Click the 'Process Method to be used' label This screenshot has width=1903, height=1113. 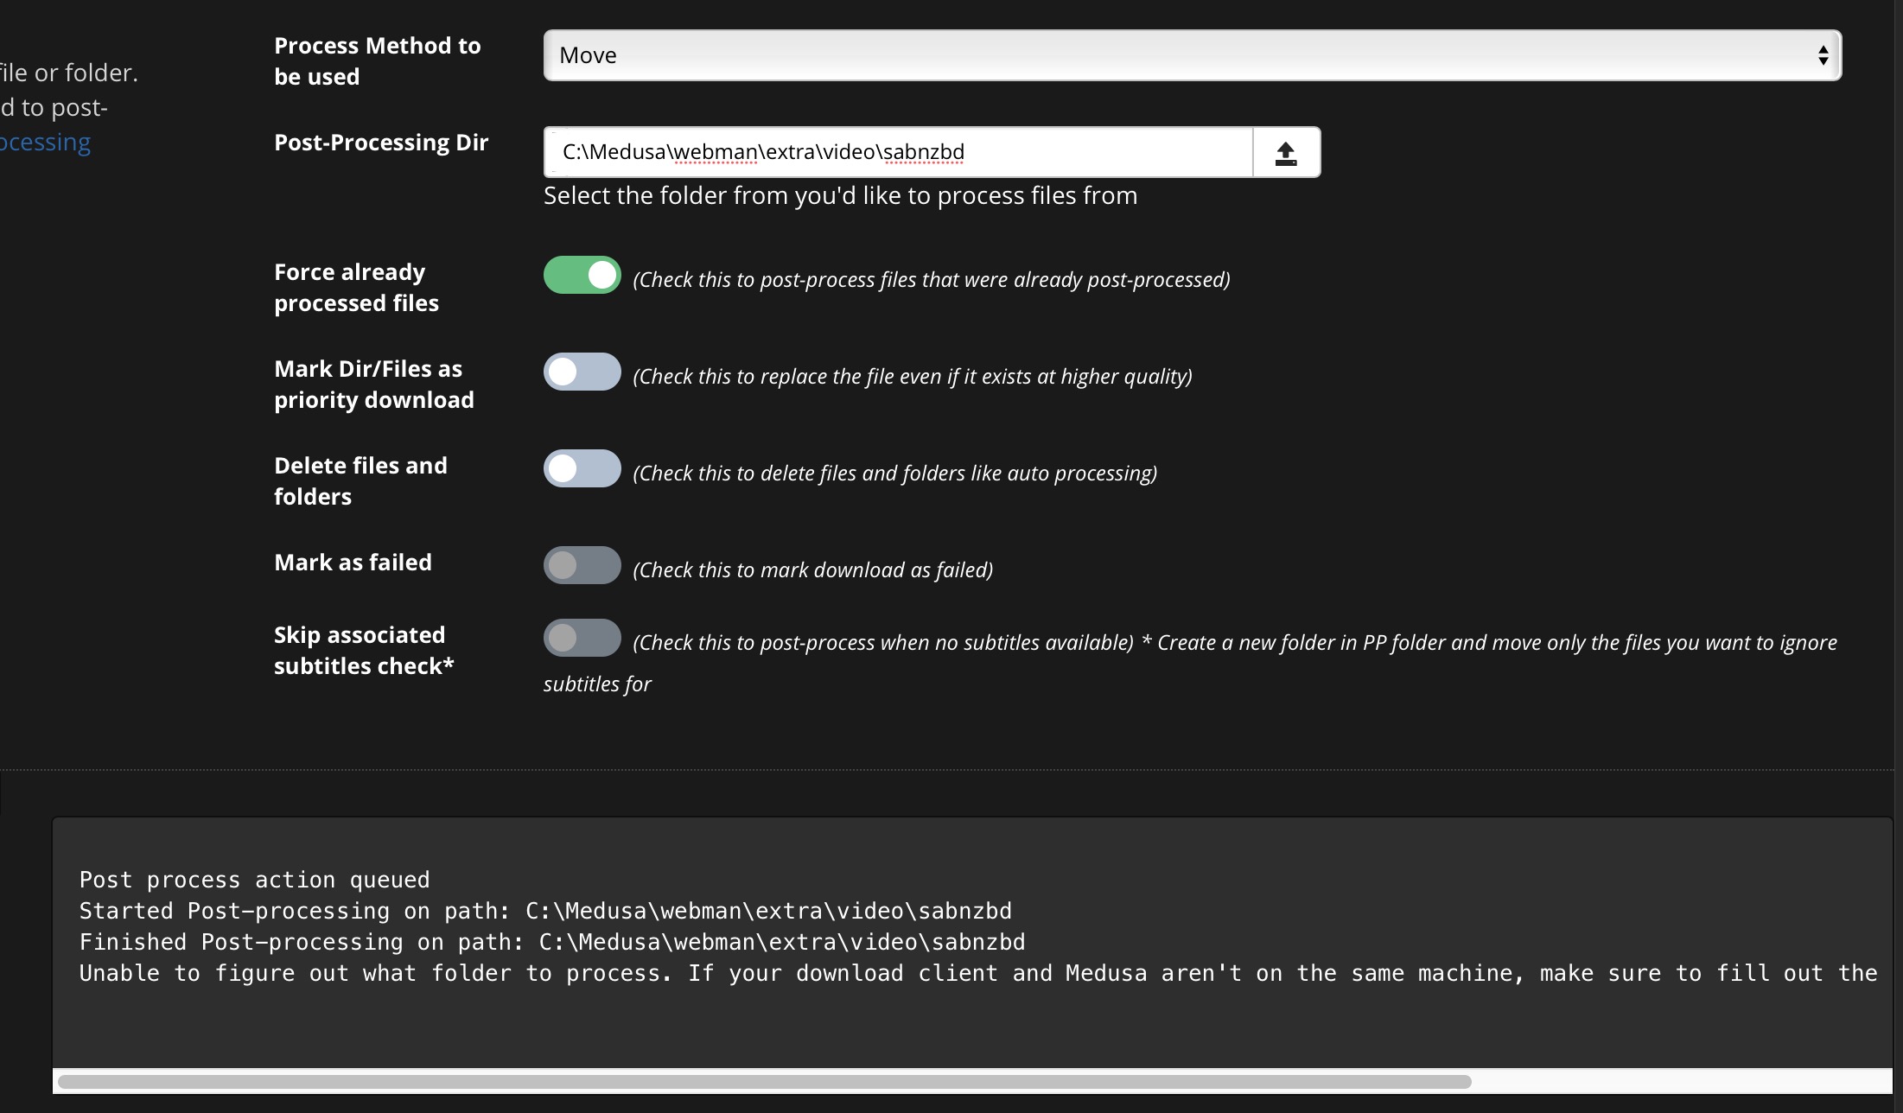[x=378, y=60]
